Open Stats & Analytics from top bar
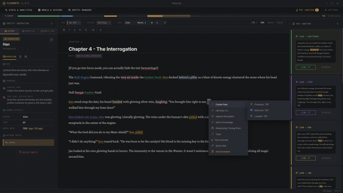The width and height of the screenshot is (343, 193). coord(18,10)
